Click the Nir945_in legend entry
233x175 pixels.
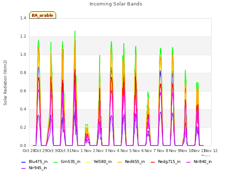point(34,168)
